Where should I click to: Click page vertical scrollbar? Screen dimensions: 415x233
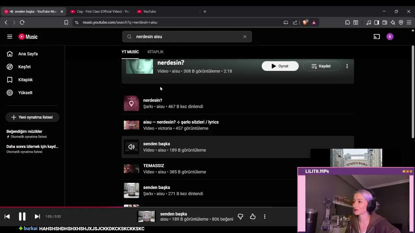[413, 92]
